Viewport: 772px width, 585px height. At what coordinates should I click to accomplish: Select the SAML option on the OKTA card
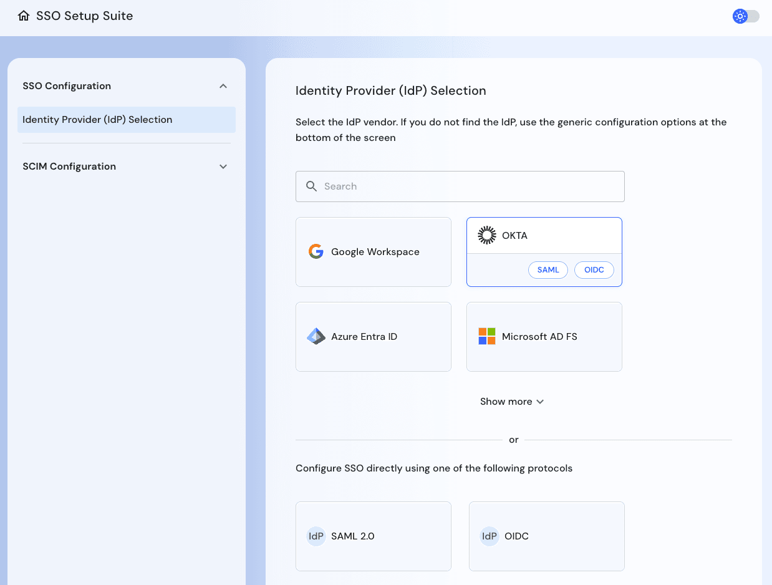point(548,269)
